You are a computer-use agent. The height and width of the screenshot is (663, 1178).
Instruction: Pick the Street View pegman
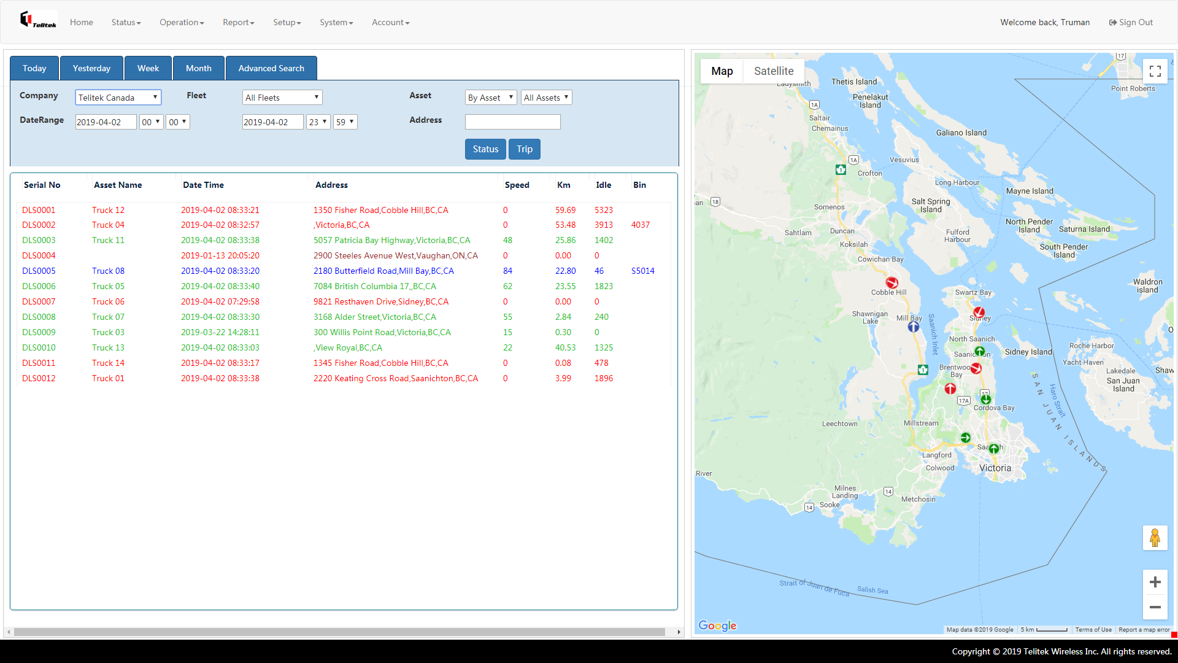(x=1155, y=538)
